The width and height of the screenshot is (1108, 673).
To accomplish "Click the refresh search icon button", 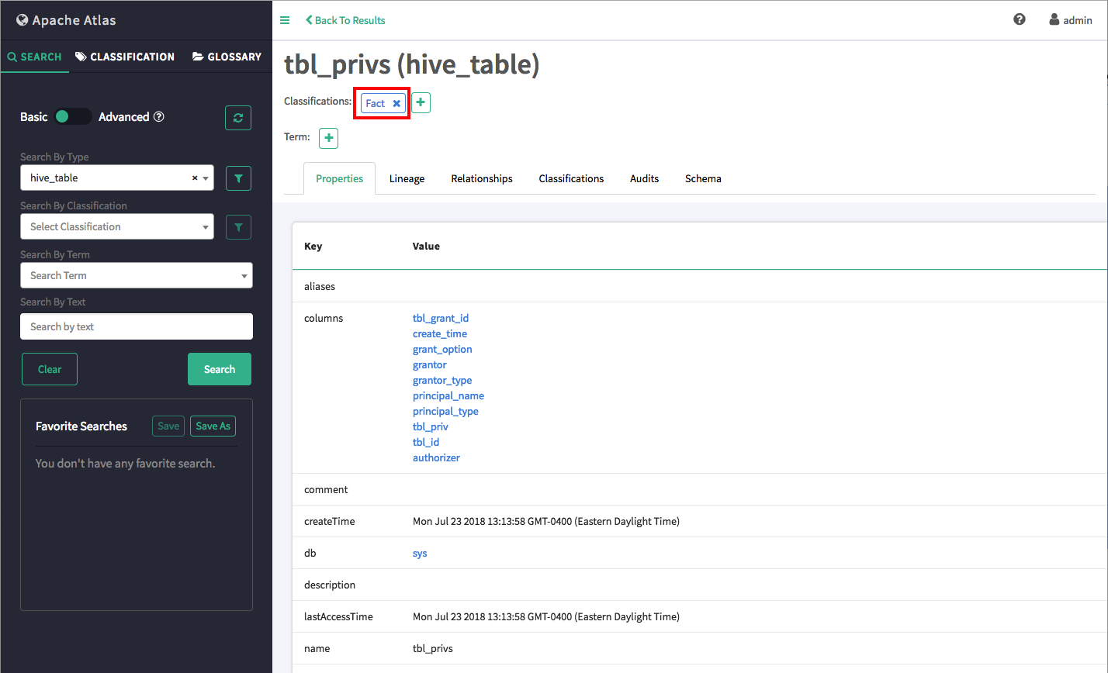I will tap(238, 118).
